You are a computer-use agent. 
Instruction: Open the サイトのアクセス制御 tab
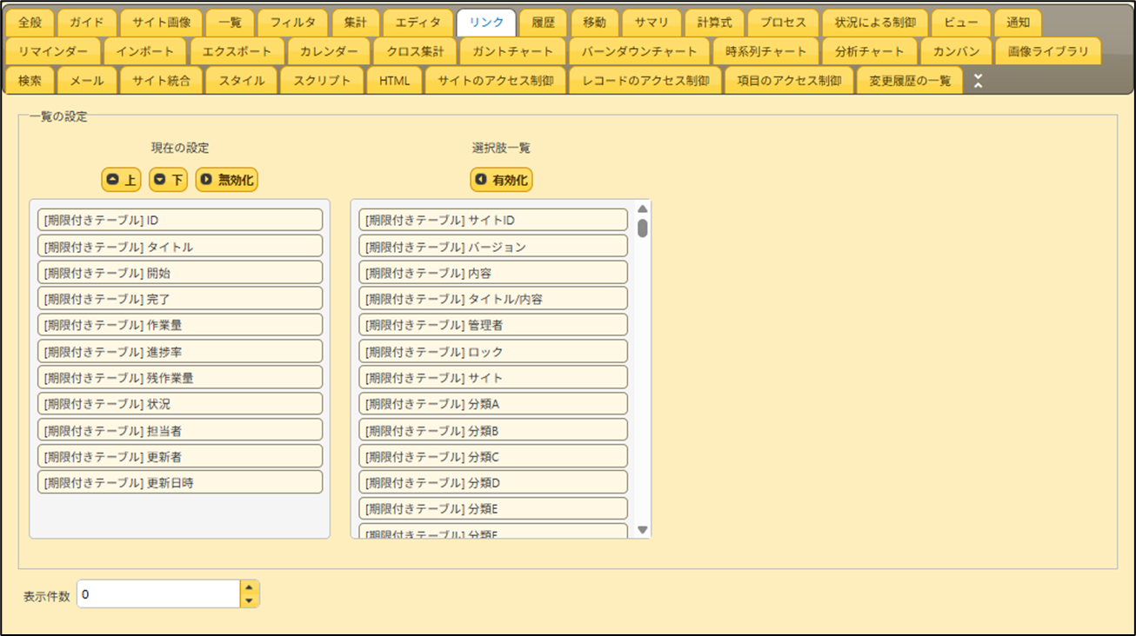pyautogui.click(x=495, y=81)
